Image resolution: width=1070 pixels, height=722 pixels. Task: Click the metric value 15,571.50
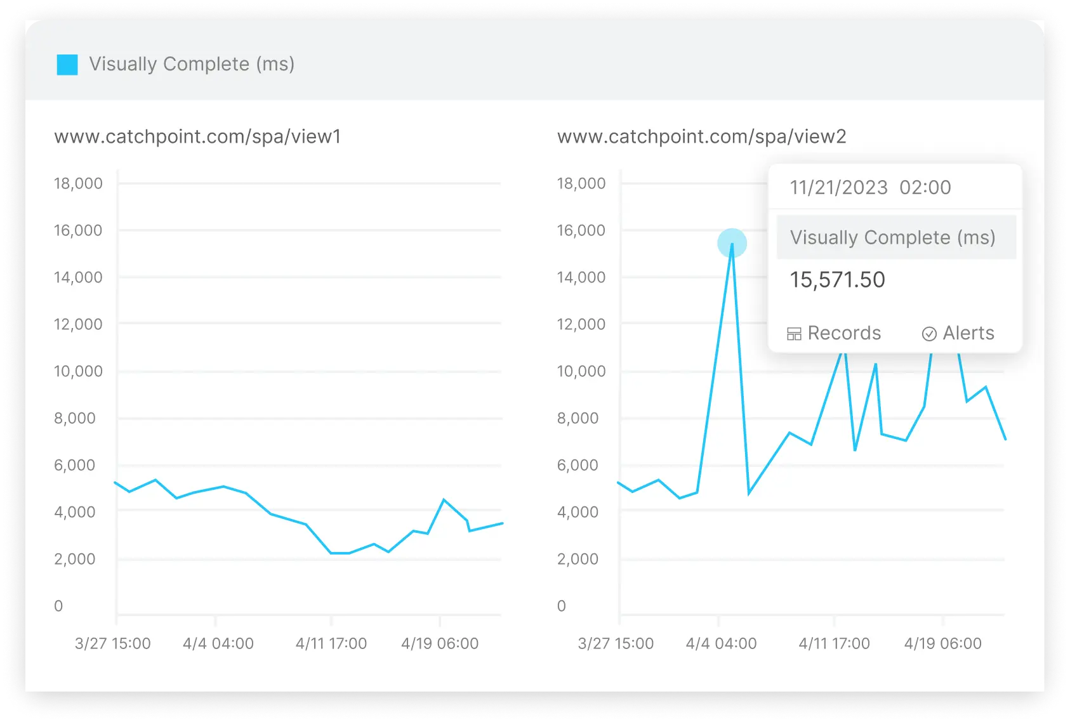click(x=837, y=280)
